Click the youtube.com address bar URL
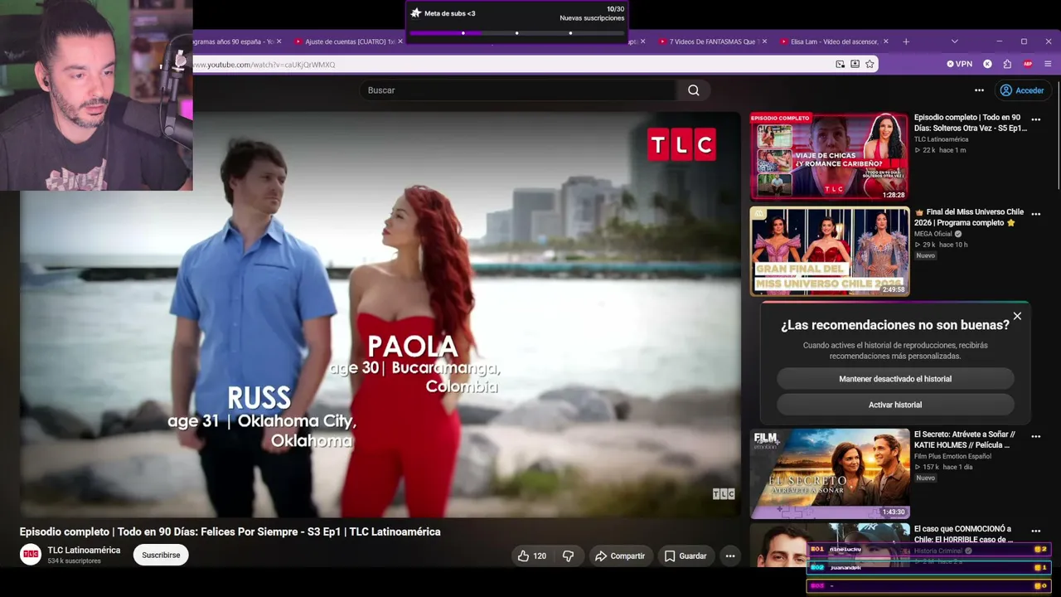This screenshot has width=1061, height=597. 264,65
